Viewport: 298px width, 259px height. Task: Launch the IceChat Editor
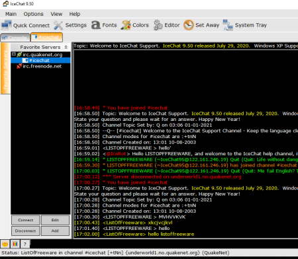(x=167, y=25)
